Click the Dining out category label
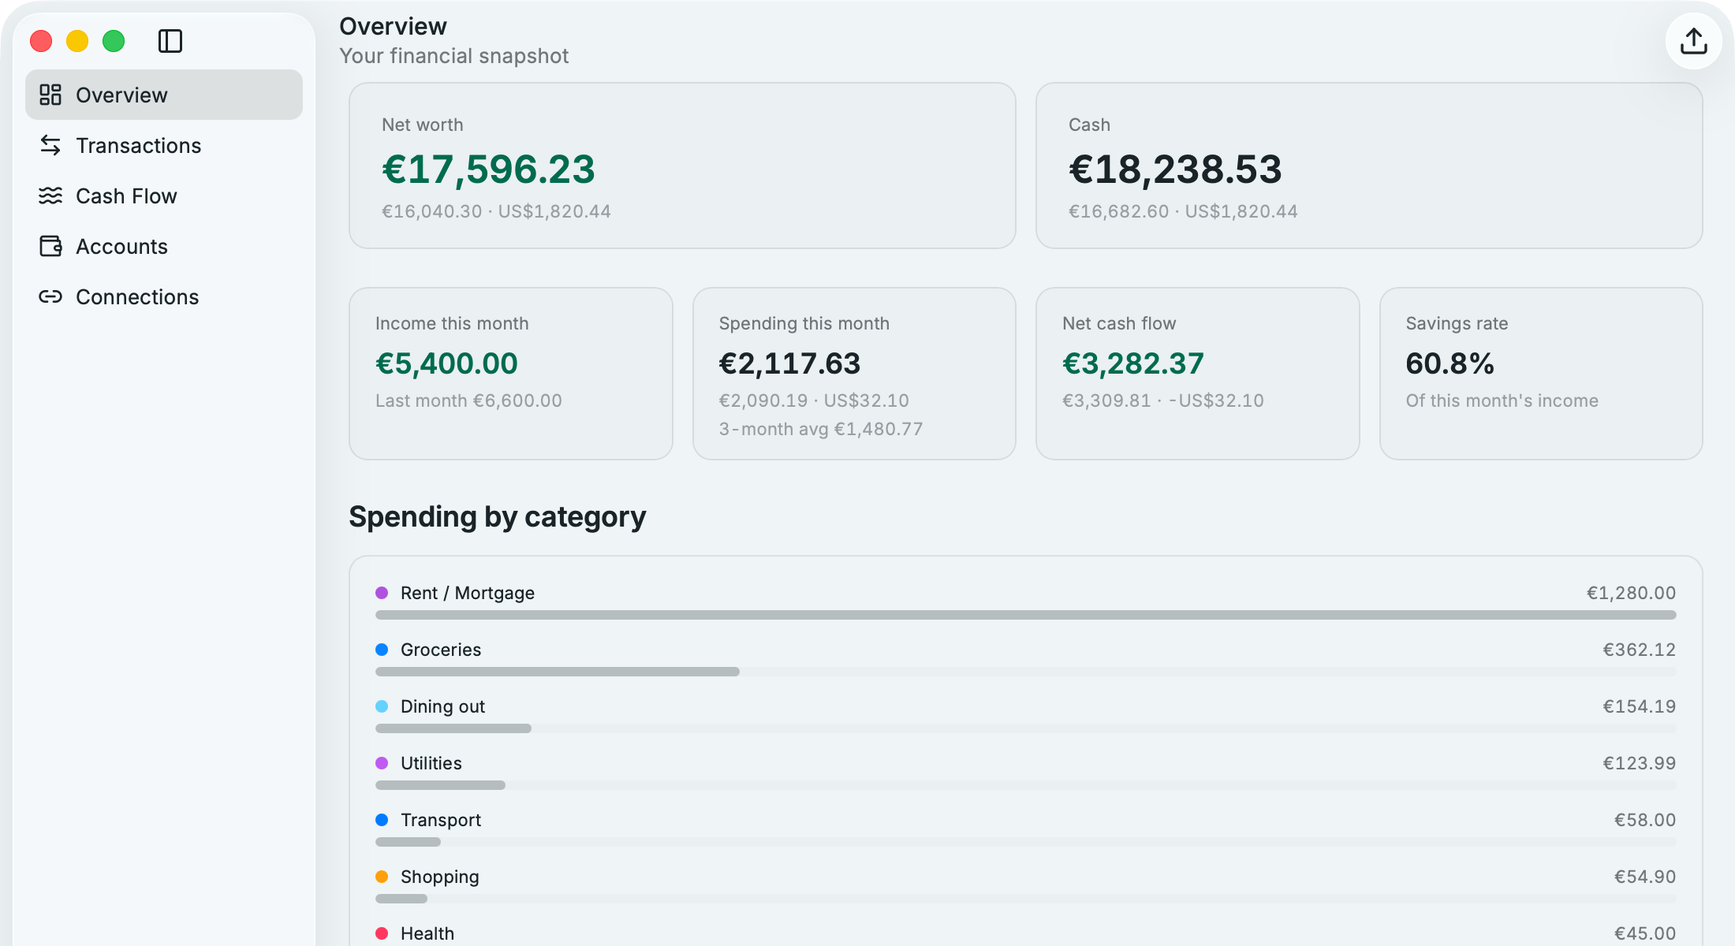Image resolution: width=1735 pixels, height=946 pixels. coord(442,706)
